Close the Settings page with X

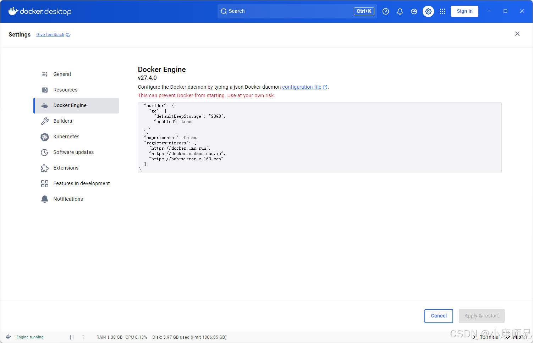[x=517, y=34]
